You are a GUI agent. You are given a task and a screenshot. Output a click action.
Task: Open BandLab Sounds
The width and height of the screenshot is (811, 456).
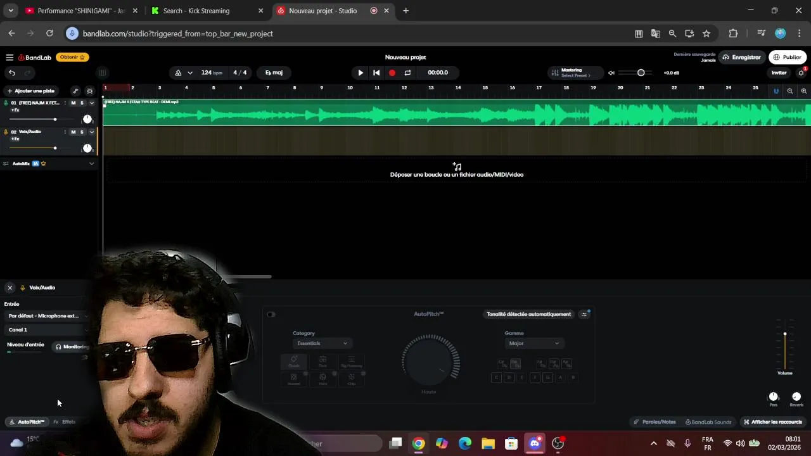[708, 422]
